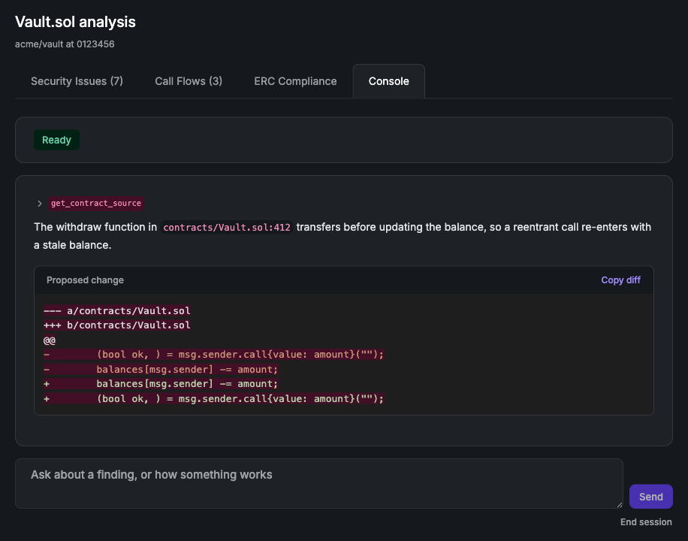Click the contracts/Vault.sol:412 code reference
Screen dimensions: 688x541
[226, 228]
